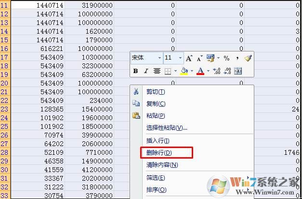Expand borders dropdown arrow

click(x=175, y=71)
